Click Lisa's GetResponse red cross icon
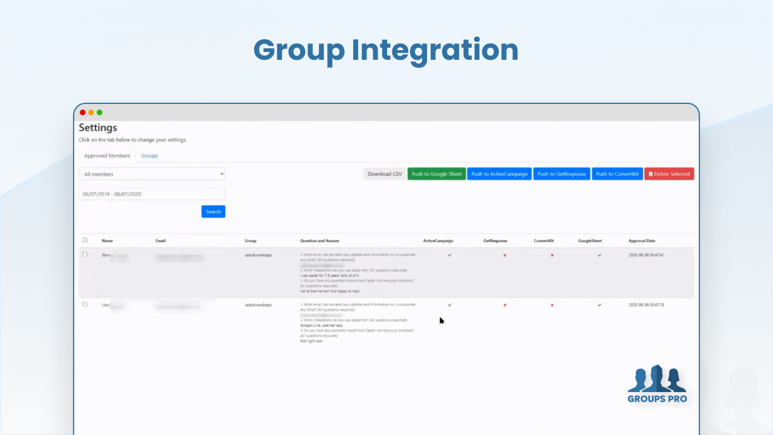The width and height of the screenshot is (773, 435). 505,305
